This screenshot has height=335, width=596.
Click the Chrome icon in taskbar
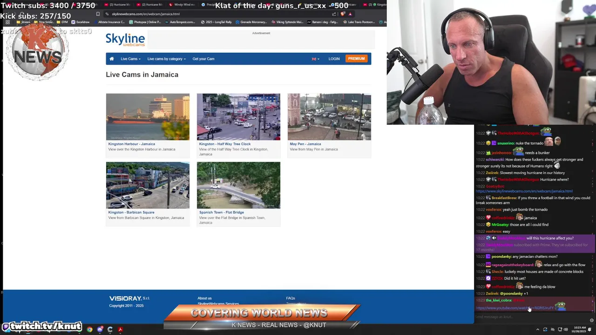point(89,329)
